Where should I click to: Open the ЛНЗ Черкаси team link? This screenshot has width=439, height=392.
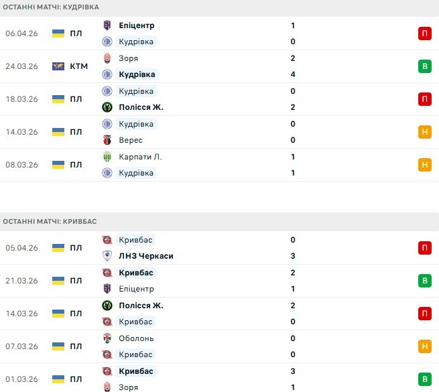coord(145,256)
